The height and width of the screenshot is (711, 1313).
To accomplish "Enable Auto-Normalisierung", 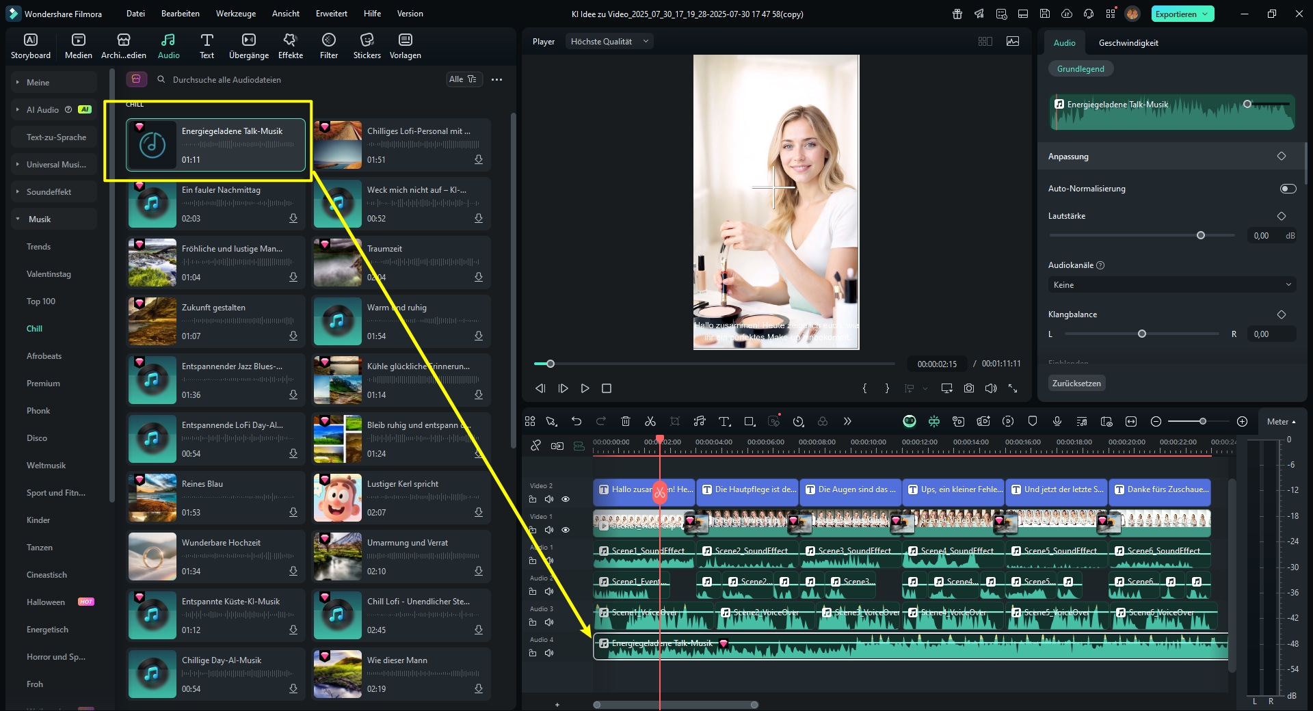I will click(1288, 189).
